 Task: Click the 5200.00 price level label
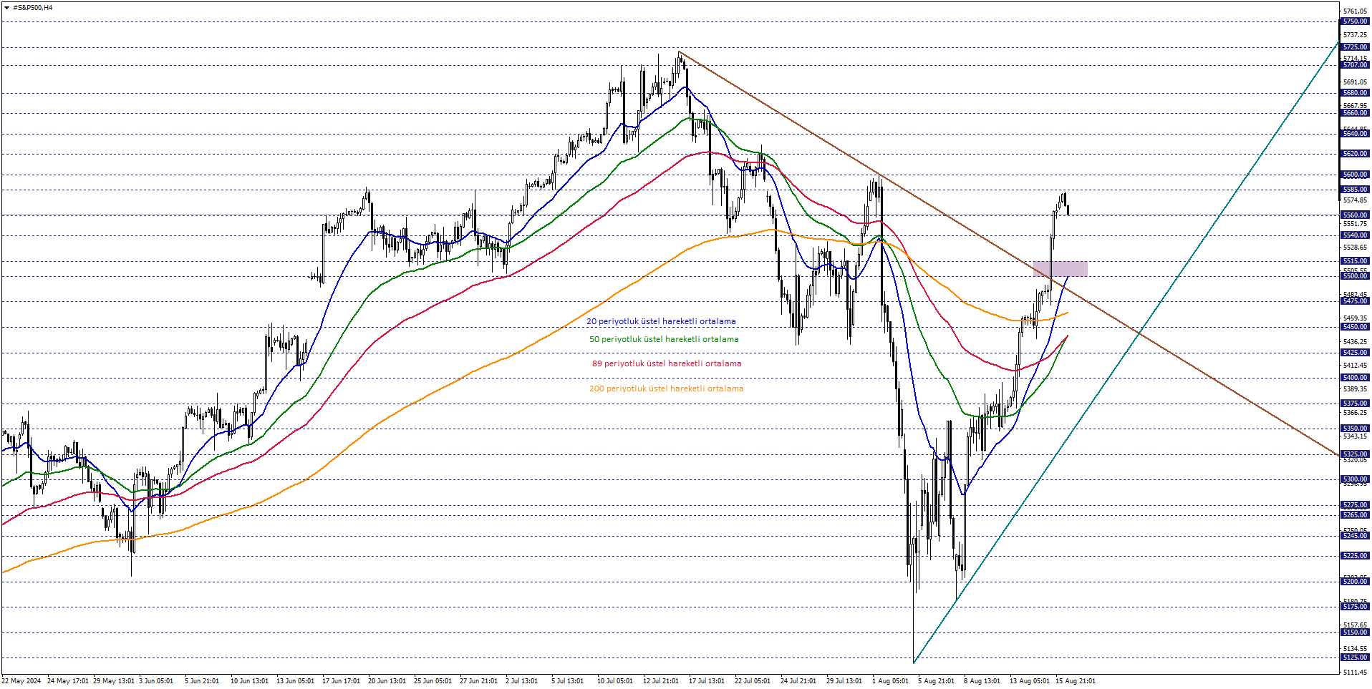[x=1355, y=582]
